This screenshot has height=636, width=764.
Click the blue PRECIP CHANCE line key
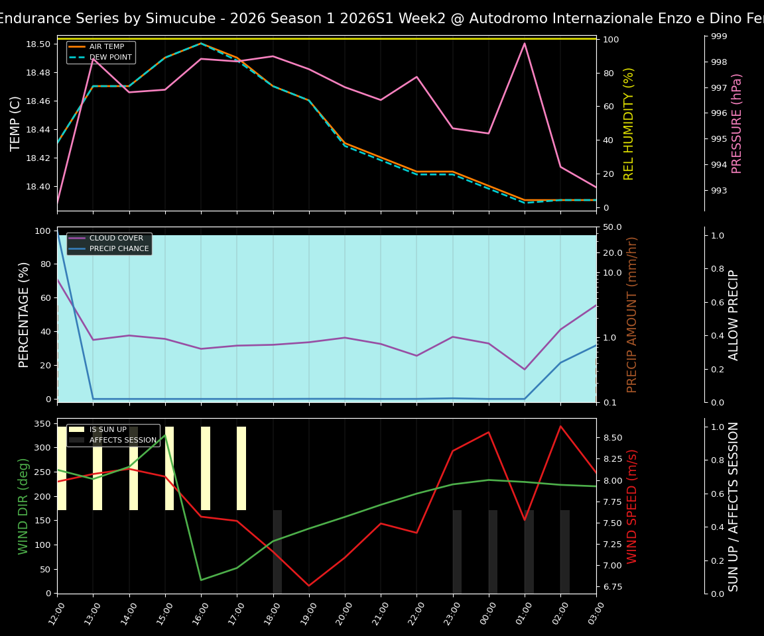pyautogui.click(x=76, y=249)
